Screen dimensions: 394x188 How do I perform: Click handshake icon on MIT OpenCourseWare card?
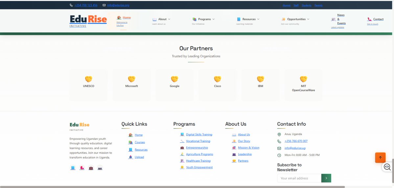point(303,79)
